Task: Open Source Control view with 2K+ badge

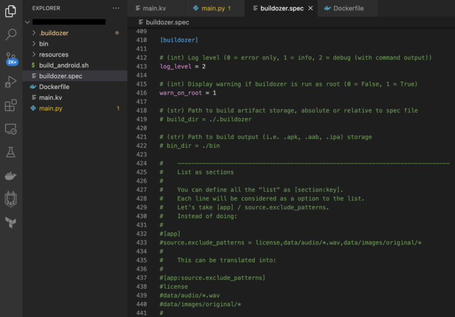Action: click(11, 59)
